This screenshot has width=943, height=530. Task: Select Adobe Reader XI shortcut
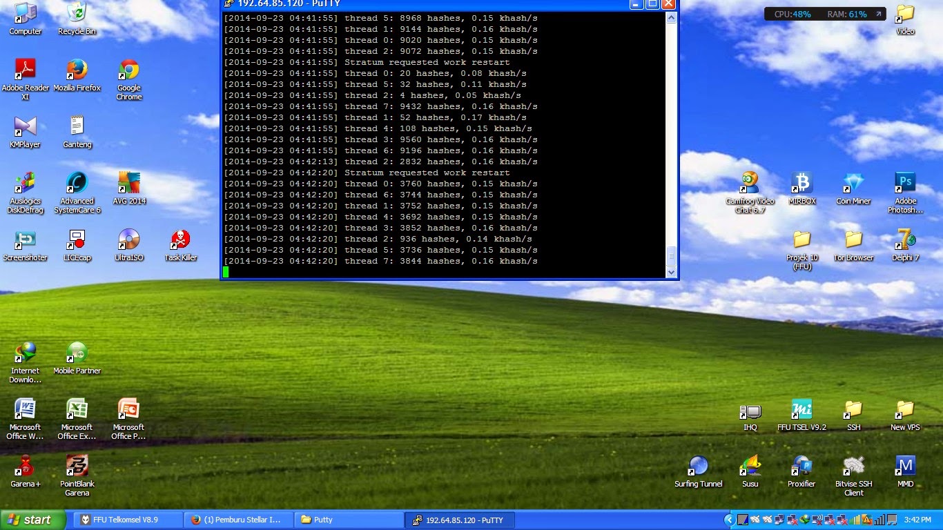tap(26, 79)
